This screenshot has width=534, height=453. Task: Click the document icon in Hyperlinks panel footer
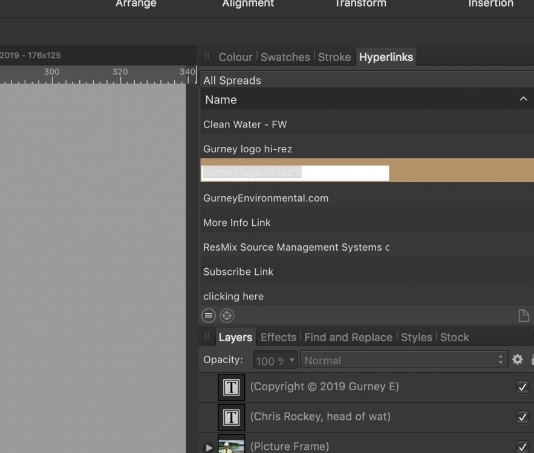(x=523, y=315)
